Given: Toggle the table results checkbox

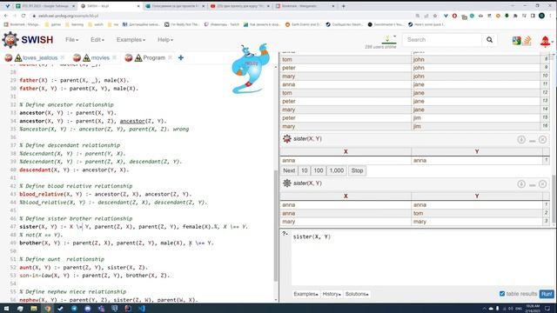Looking at the screenshot, I should pos(502,294).
